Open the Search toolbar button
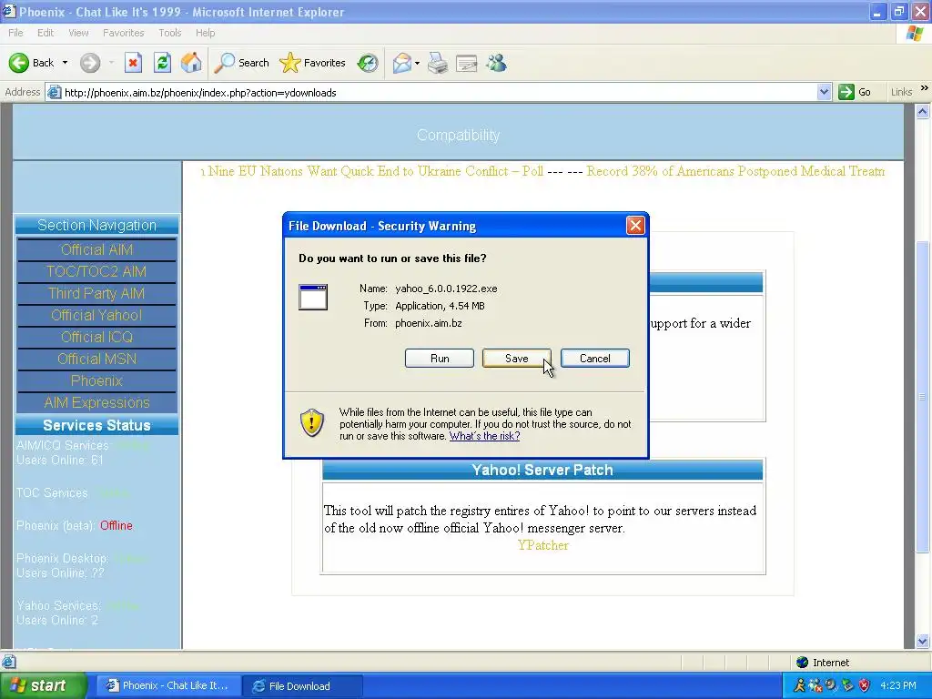932x699 pixels. [242, 63]
